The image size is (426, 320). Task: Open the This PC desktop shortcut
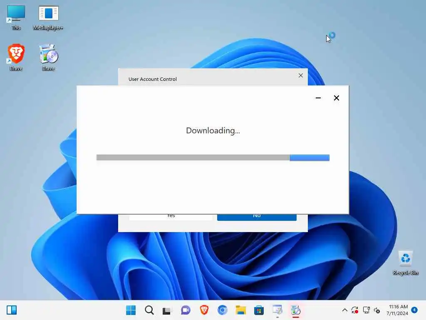coord(16,17)
